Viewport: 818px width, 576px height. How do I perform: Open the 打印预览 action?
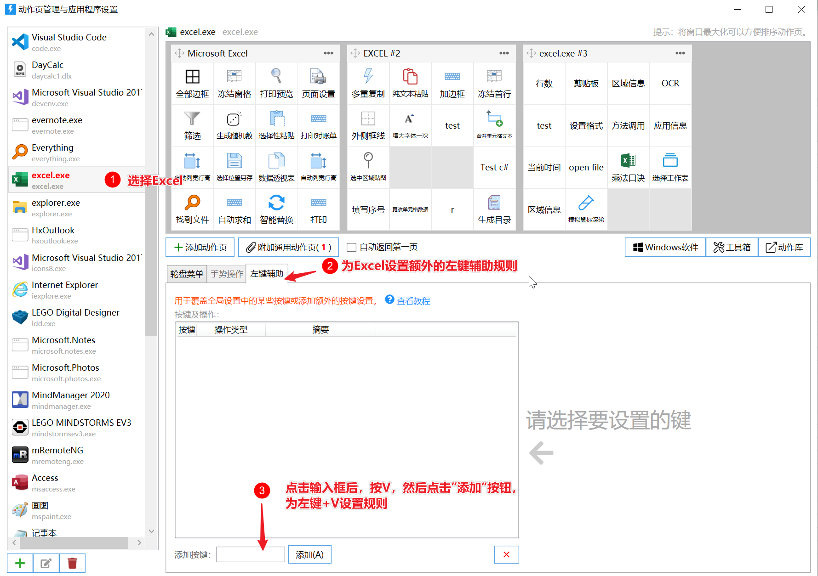[276, 84]
